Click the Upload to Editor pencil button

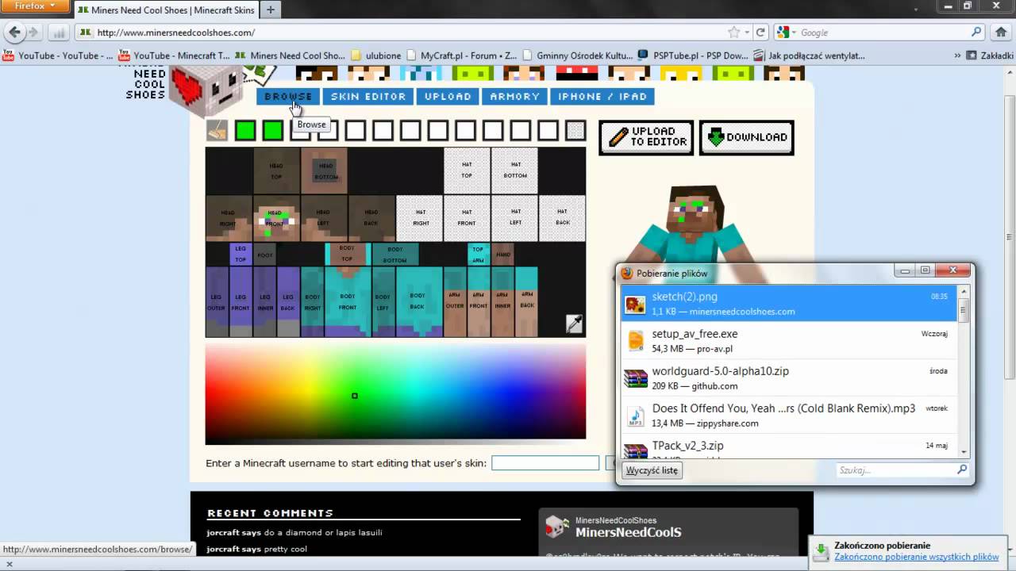[x=646, y=137]
